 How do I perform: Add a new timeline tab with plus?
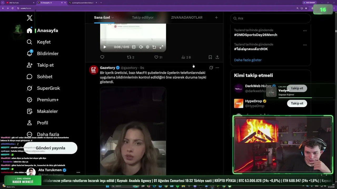click(216, 18)
